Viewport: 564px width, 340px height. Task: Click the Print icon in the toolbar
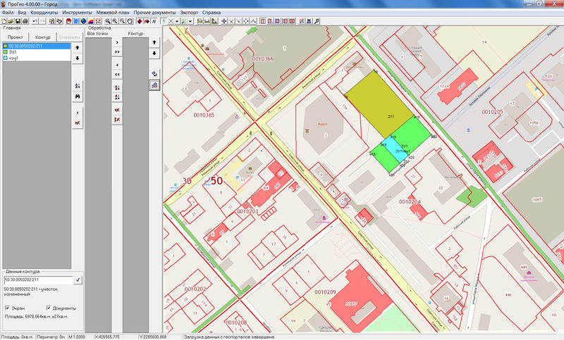pyautogui.click(x=25, y=21)
